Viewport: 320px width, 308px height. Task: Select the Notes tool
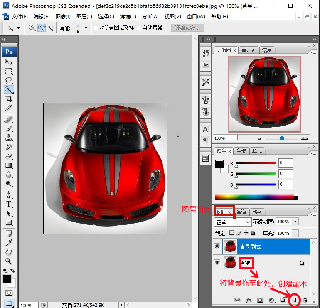coord(9,234)
